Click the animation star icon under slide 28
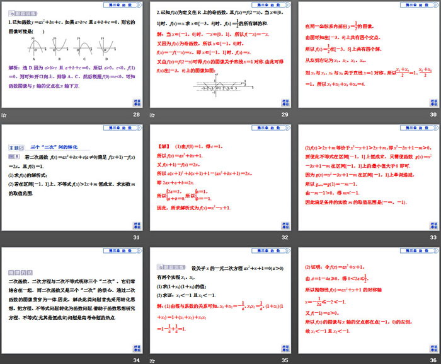The image size is (441, 364). point(4,115)
